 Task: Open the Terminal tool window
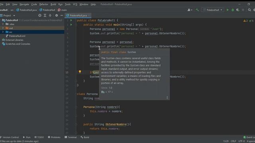tap(71, 137)
